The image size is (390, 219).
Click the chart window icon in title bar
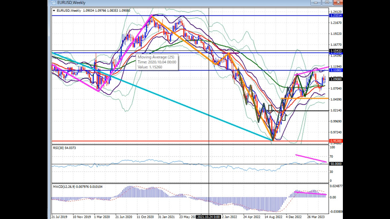[x=54, y=2]
